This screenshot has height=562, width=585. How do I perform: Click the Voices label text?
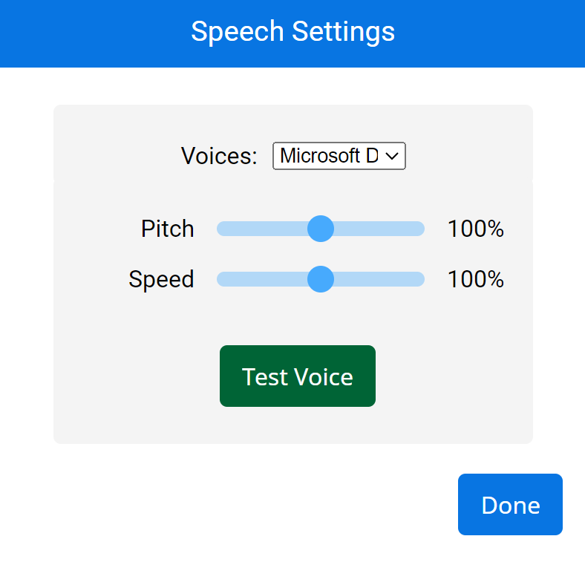(219, 156)
